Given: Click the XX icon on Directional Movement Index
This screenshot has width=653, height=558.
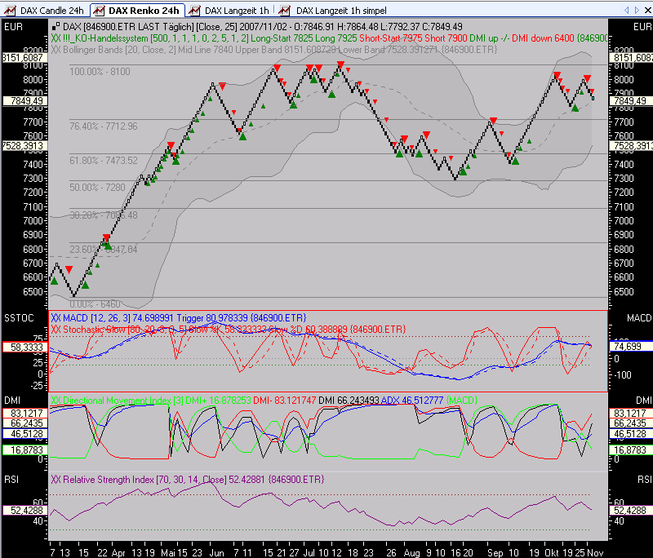Looking at the screenshot, I should click(x=54, y=401).
